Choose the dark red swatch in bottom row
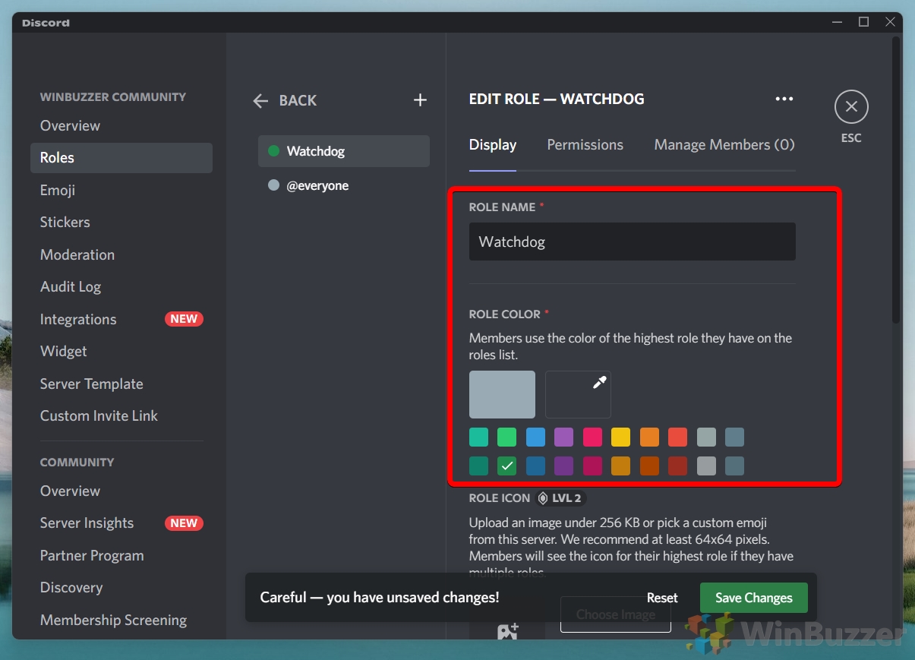 677,466
